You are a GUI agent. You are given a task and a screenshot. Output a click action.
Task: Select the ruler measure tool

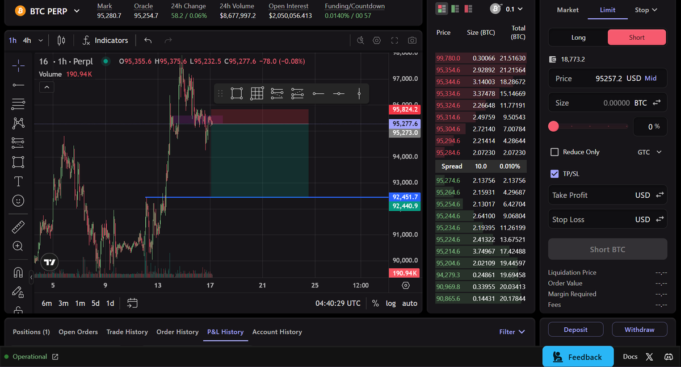(x=18, y=227)
